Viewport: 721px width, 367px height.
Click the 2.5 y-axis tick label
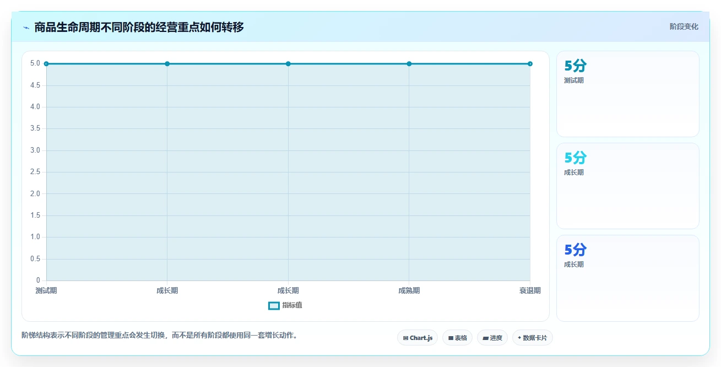point(35,172)
